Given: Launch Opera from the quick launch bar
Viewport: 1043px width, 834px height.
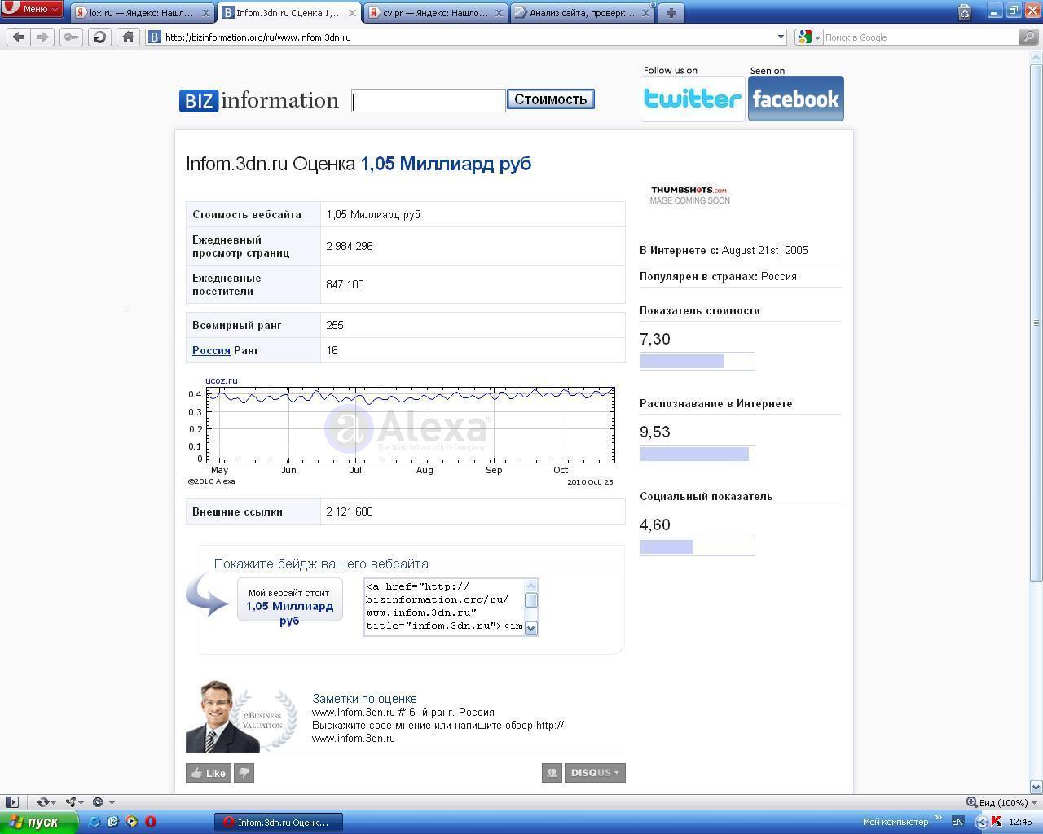Looking at the screenshot, I should coord(151,822).
